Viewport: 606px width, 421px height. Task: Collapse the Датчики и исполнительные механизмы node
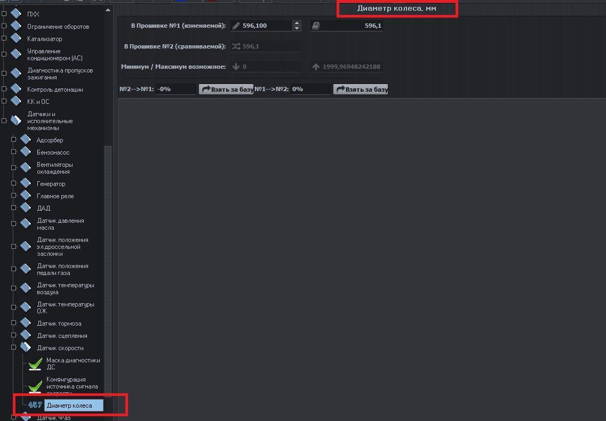tap(4, 121)
